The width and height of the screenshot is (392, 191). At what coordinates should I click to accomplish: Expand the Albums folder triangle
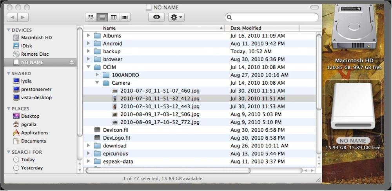tap(88, 36)
